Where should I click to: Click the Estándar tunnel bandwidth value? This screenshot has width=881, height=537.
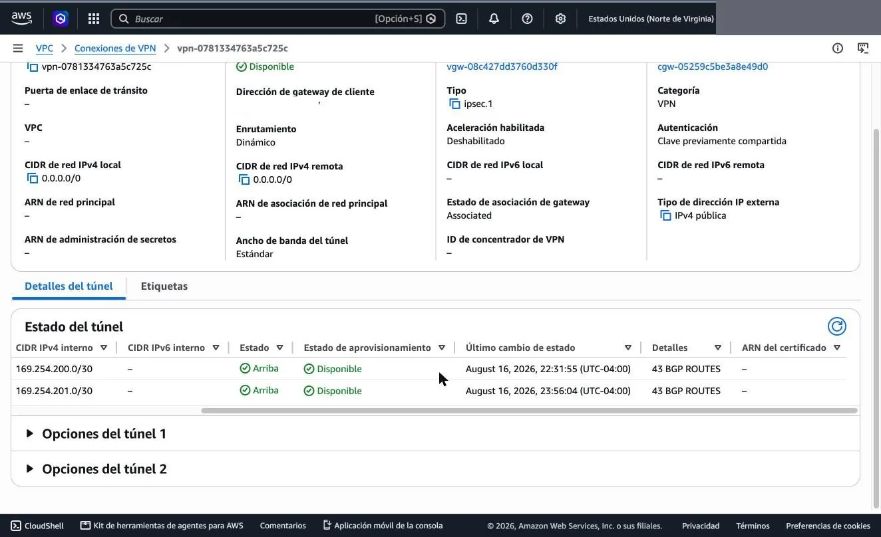click(255, 254)
